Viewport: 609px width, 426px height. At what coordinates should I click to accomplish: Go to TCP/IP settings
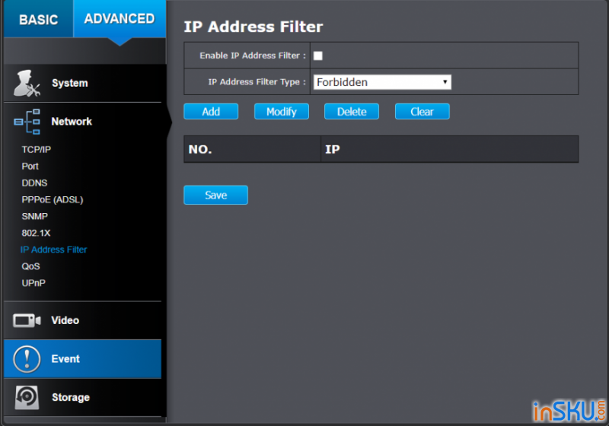(x=36, y=150)
